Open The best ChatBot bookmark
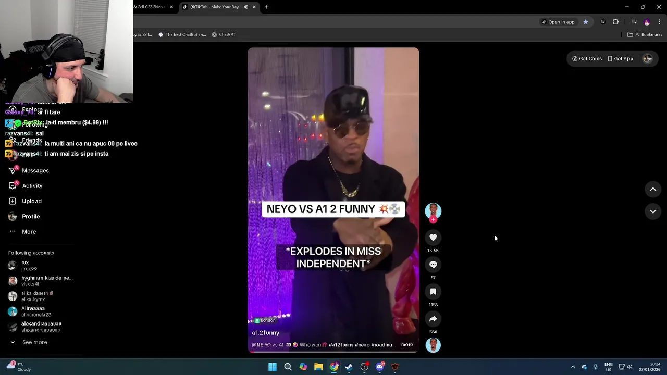Screen dimensions: 667x375 pyautogui.click(x=182, y=35)
